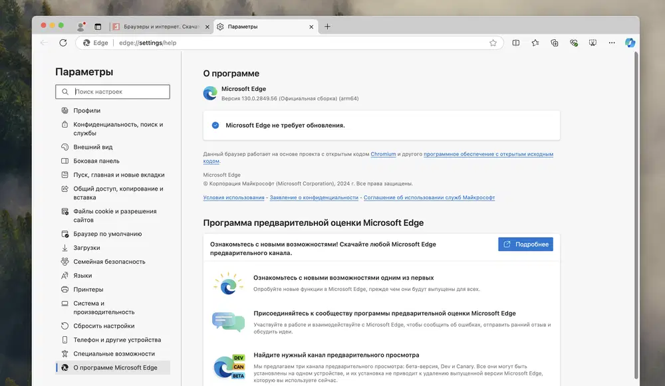
Task: Open Конфиденциальность, поиск и службы section
Action: [x=113, y=129]
